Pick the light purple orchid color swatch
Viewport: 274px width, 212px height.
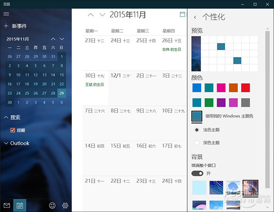(233, 103)
